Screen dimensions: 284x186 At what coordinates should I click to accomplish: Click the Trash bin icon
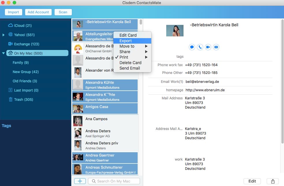[x=10, y=99]
